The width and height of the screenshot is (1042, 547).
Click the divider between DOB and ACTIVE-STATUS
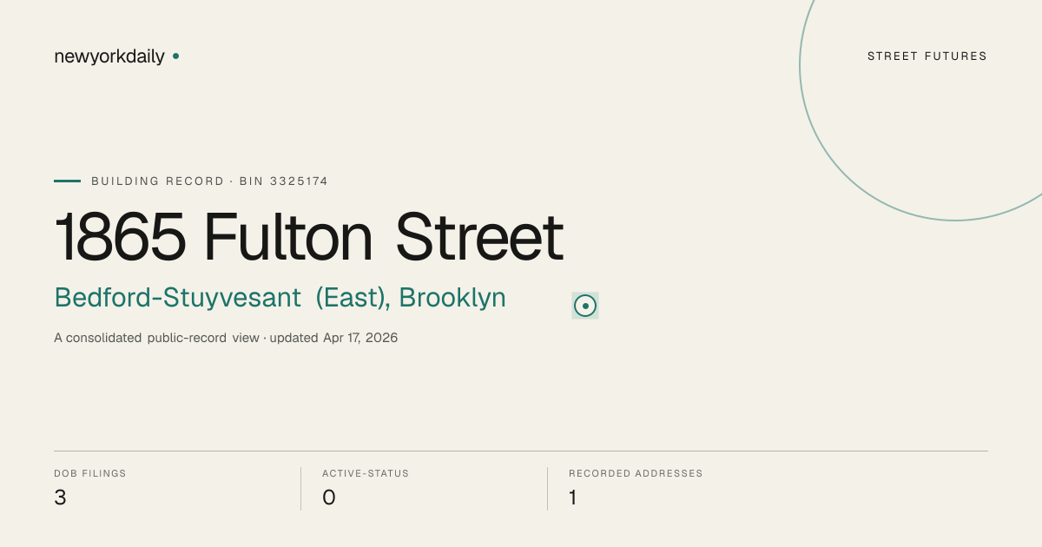(x=300, y=489)
